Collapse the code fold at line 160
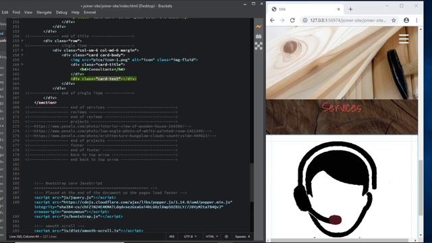This screenshot has height=243, width=432. (x=22, y=65)
